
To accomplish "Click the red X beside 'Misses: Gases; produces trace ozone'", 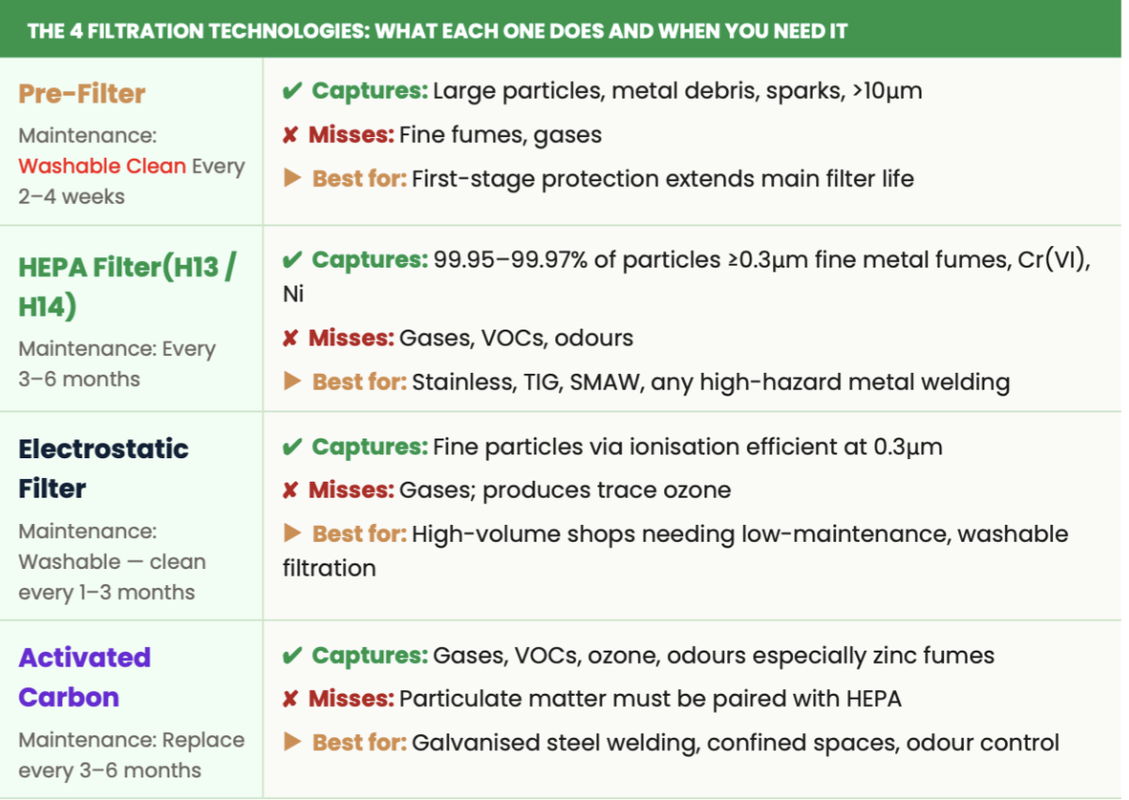I will (290, 490).
